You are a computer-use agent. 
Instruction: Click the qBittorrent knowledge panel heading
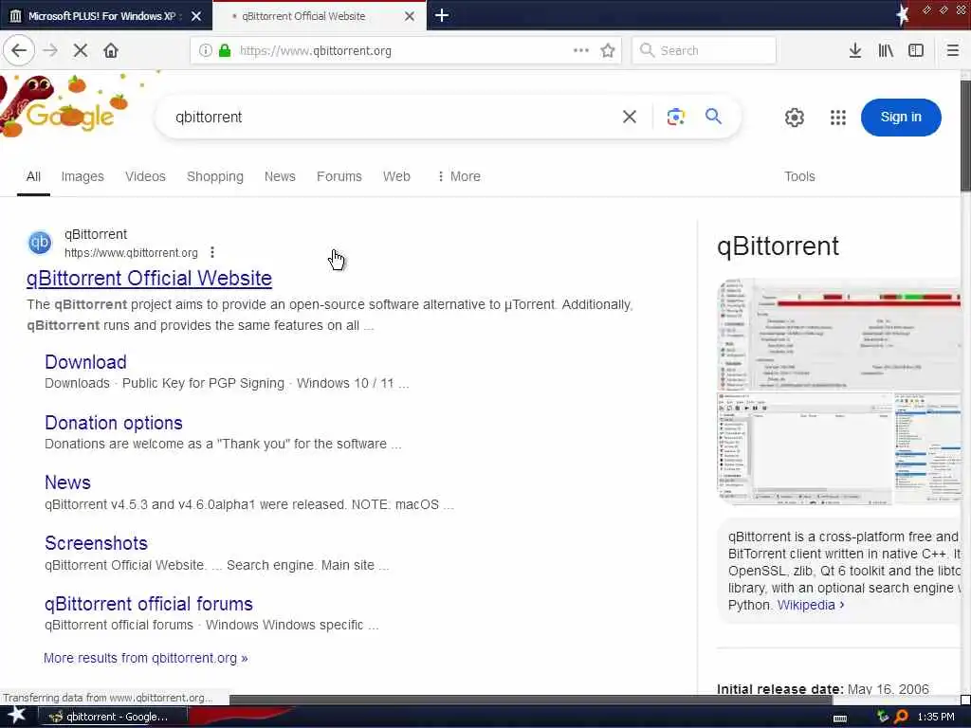coord(778,246)
